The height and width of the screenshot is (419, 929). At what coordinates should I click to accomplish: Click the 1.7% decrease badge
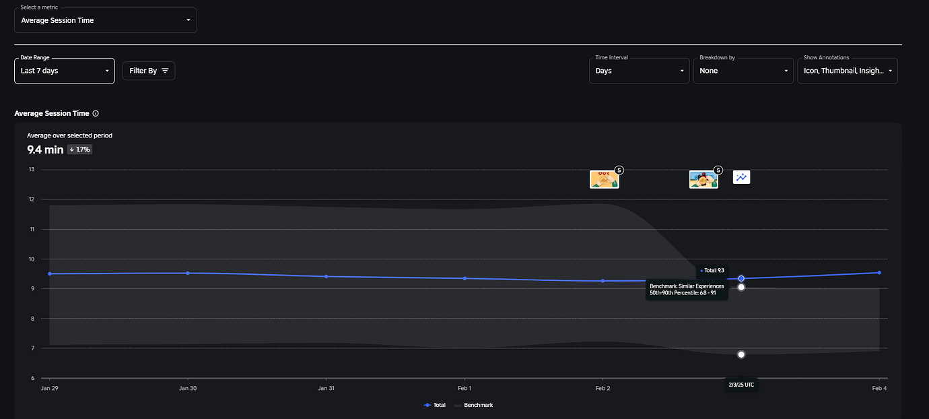tap(80, 150)
